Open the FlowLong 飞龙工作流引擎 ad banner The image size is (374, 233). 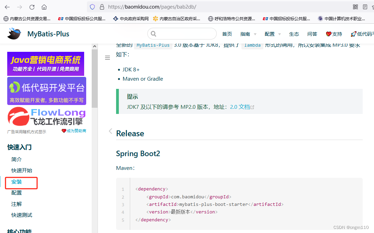tap(46, 117)
